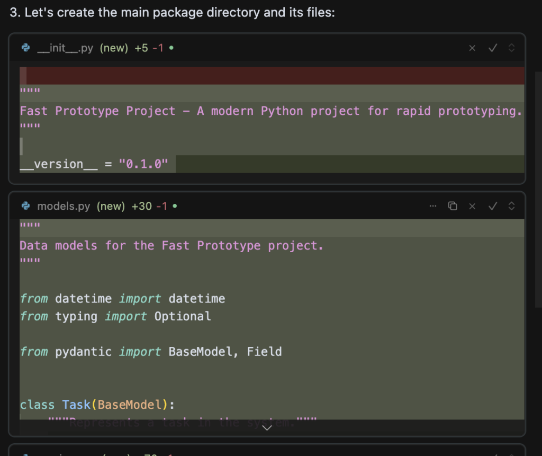Viewport: 542px width, 456px height.
Task: Click the deleted red line in __init__.py
Action: pos(272,76)
